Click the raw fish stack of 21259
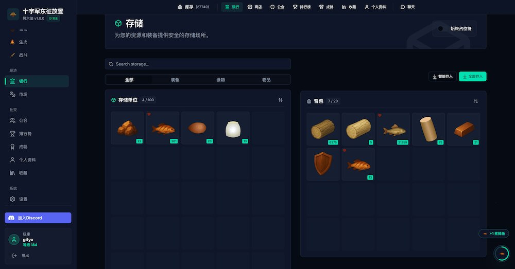Image resolution: width=515 pixels, height=269 pixels. [393, 129]
